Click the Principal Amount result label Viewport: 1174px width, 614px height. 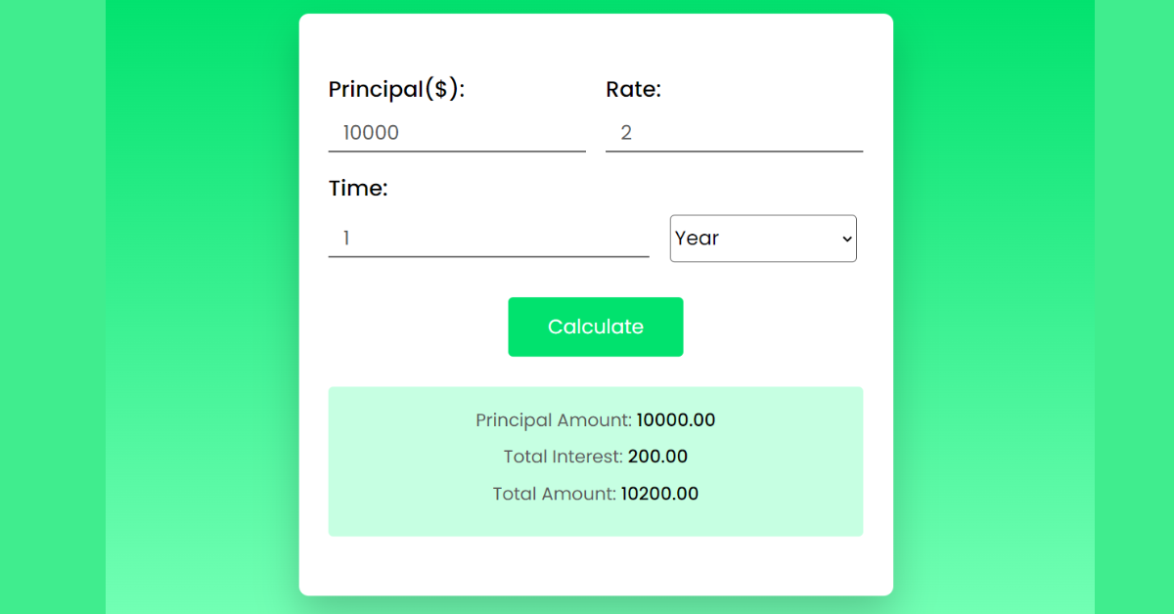(554, 420)
